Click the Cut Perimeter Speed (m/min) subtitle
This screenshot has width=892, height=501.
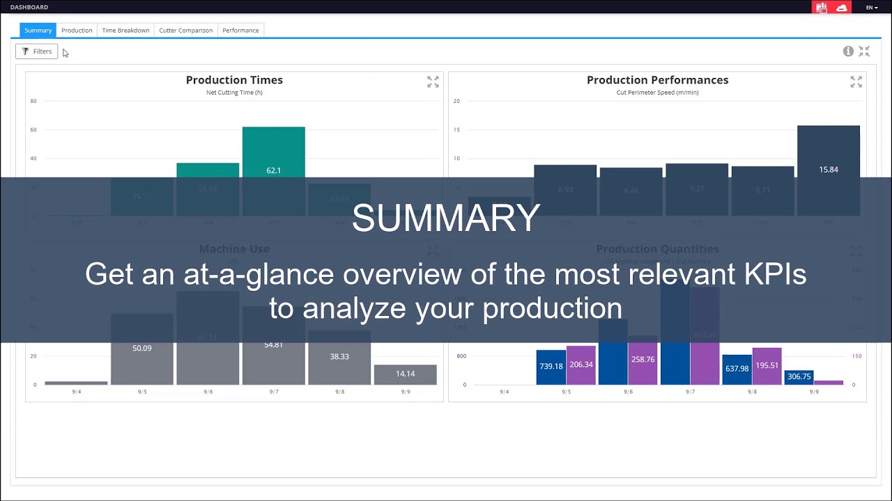coord(658,93)
